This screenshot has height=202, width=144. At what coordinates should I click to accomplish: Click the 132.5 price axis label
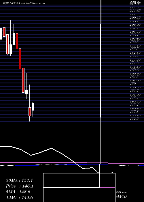coord(134,119)
